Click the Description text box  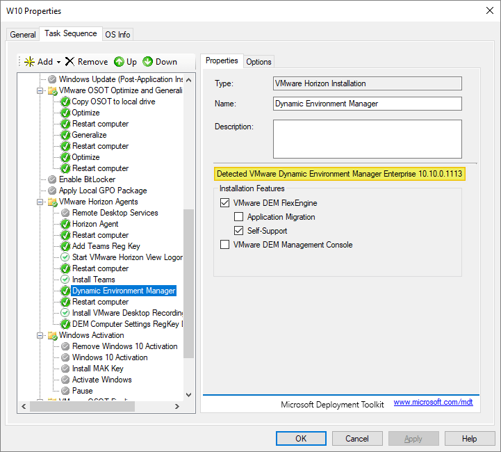(367, 139)
